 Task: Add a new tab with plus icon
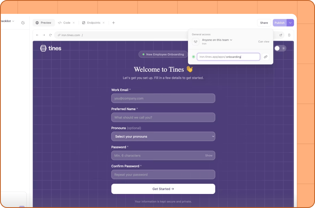coord(114,23)
